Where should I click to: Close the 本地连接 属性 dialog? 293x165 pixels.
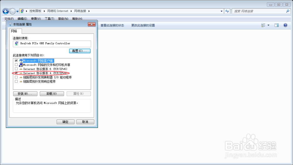91,24
